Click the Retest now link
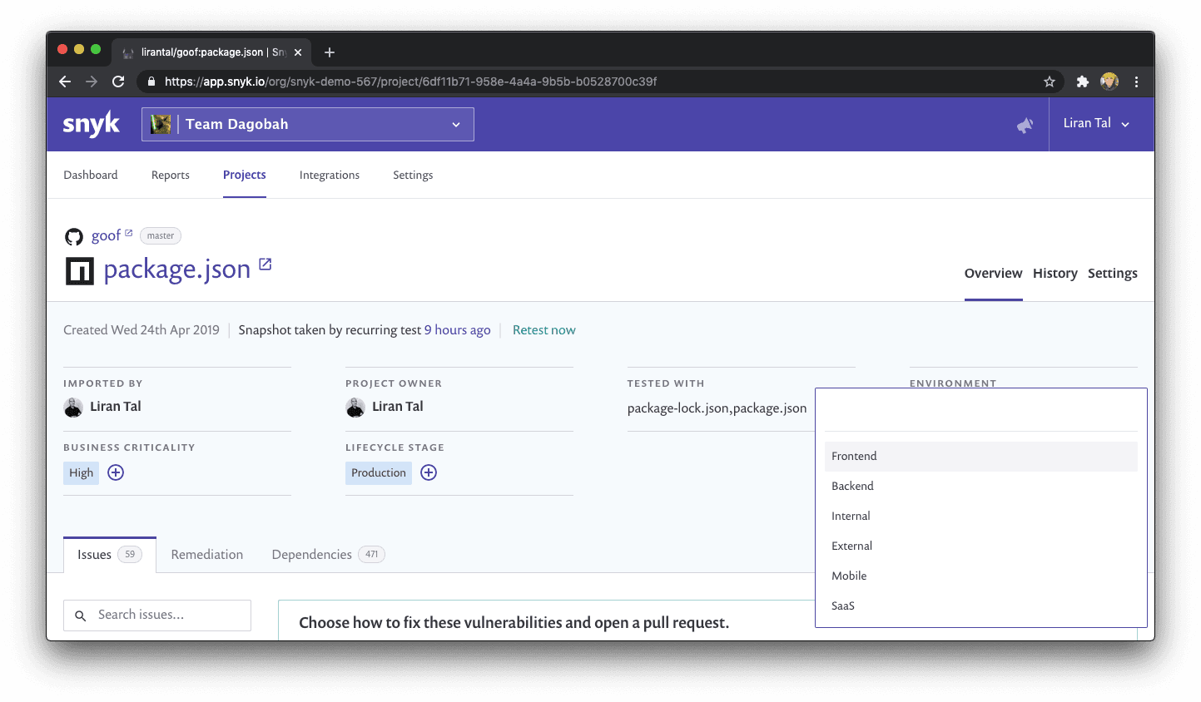1201x702 pixels. point(544,330)
